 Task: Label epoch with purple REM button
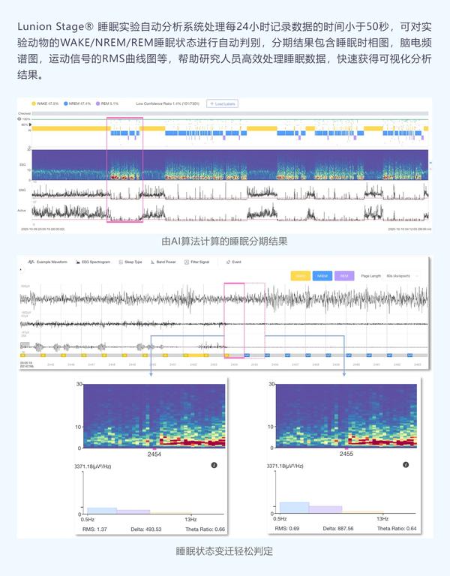[344, 276]
